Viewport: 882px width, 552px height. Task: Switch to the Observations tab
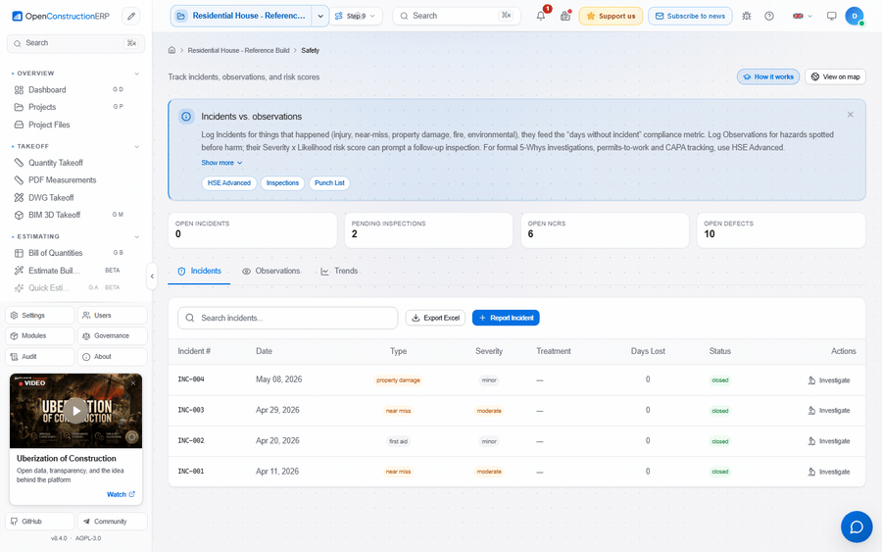tap(271, 272)
